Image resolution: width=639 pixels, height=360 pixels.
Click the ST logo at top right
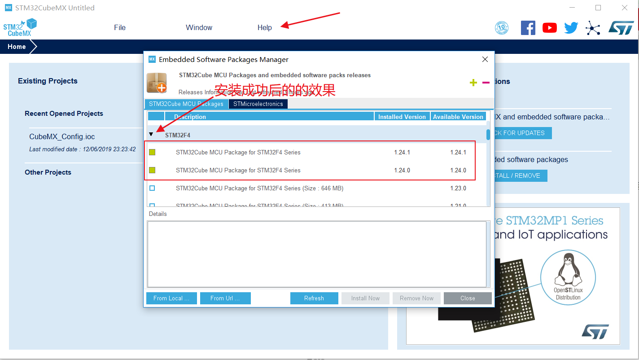(x=622, y=27)
